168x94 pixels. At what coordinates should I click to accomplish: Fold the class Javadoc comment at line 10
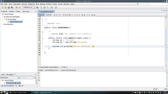(43, 19)
